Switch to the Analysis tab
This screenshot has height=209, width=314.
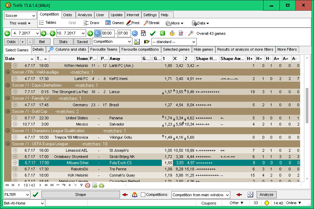[x=85, y=15]
